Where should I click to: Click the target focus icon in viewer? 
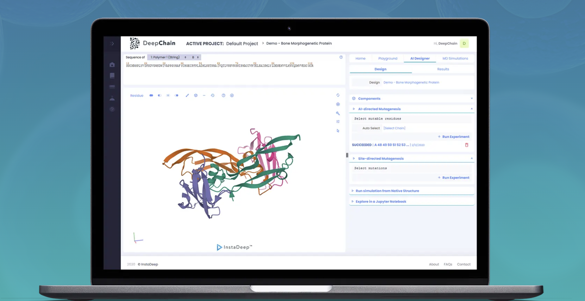[x=338, y=104]
